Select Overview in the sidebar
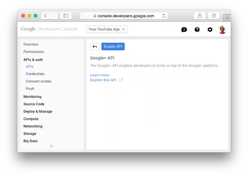Image resolution: width=248 pixels, height=177 pixels. point(31,44)
